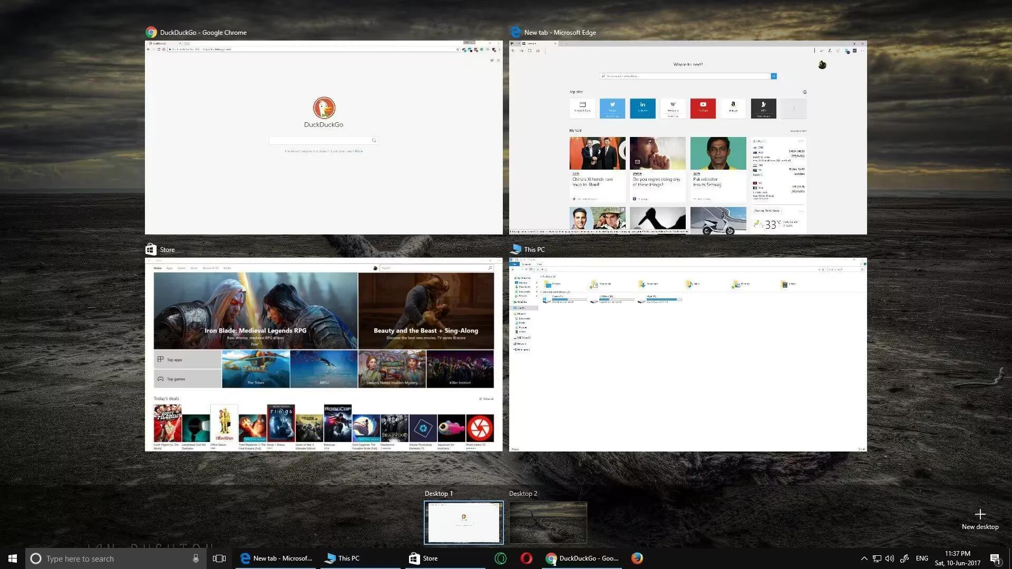Open Seekers Notes Hidden Mystery tile
This screenshot has width=1012, height=569.
(x=392, y=369)
